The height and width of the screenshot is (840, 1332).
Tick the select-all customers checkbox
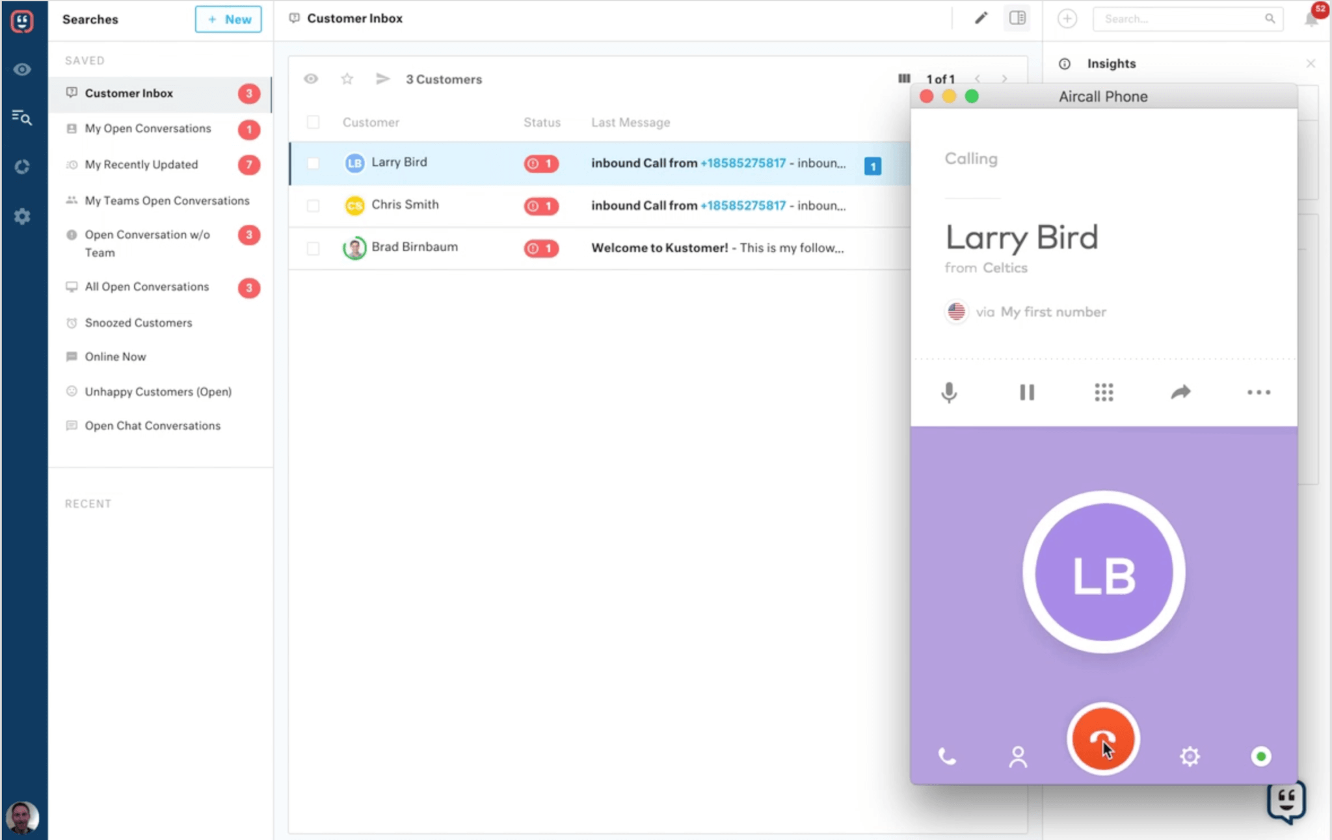coord(313,122)
